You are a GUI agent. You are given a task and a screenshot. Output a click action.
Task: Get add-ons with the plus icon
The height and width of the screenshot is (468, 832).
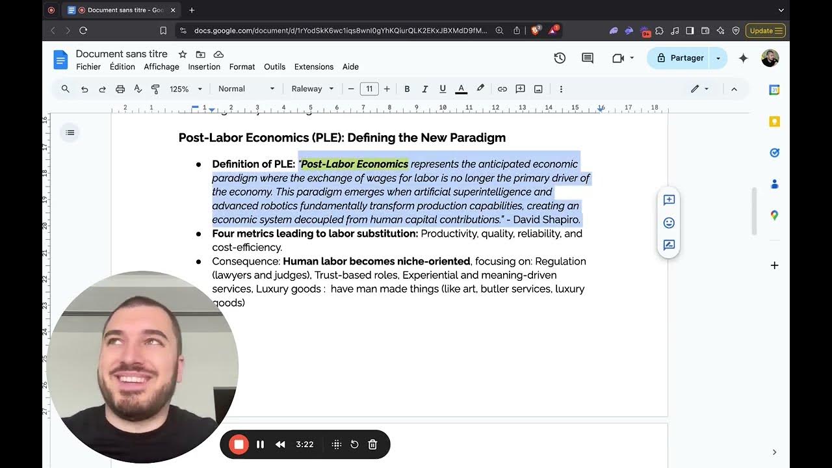[774, 265]
